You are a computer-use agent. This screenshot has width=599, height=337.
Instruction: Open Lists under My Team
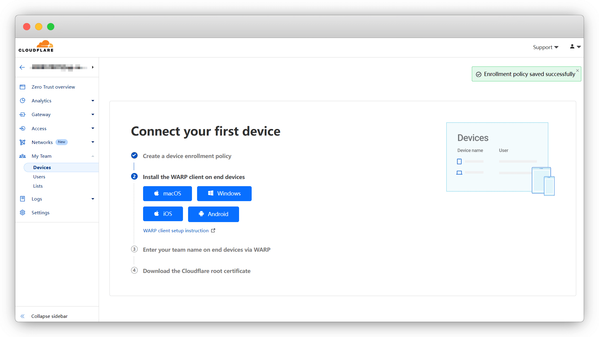pos(38,186)
